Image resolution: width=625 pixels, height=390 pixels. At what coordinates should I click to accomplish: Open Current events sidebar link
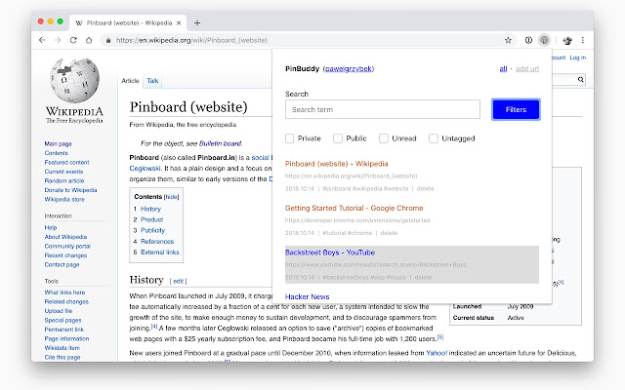[x=63, y=172]
